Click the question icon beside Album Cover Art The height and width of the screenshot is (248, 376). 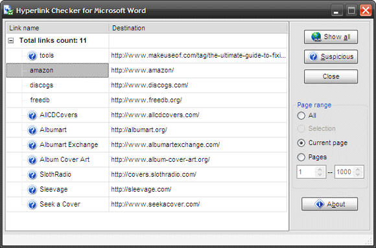click(x=32, y=160)
